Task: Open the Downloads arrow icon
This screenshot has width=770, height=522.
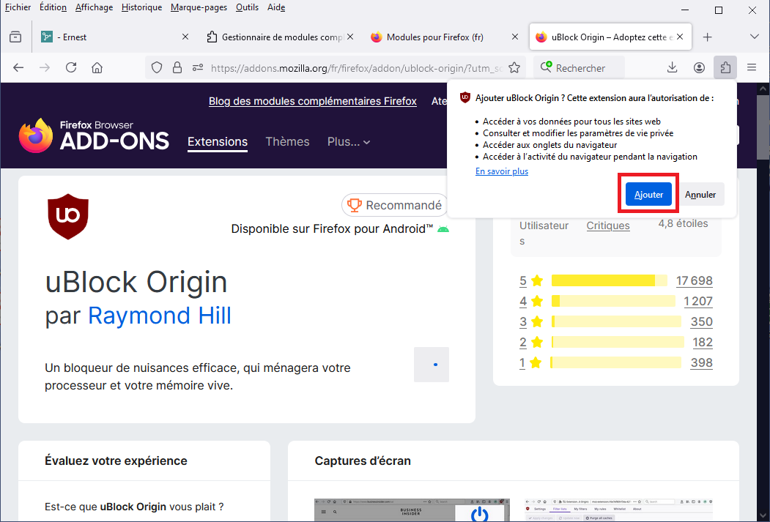Action: tap(673, 67)
